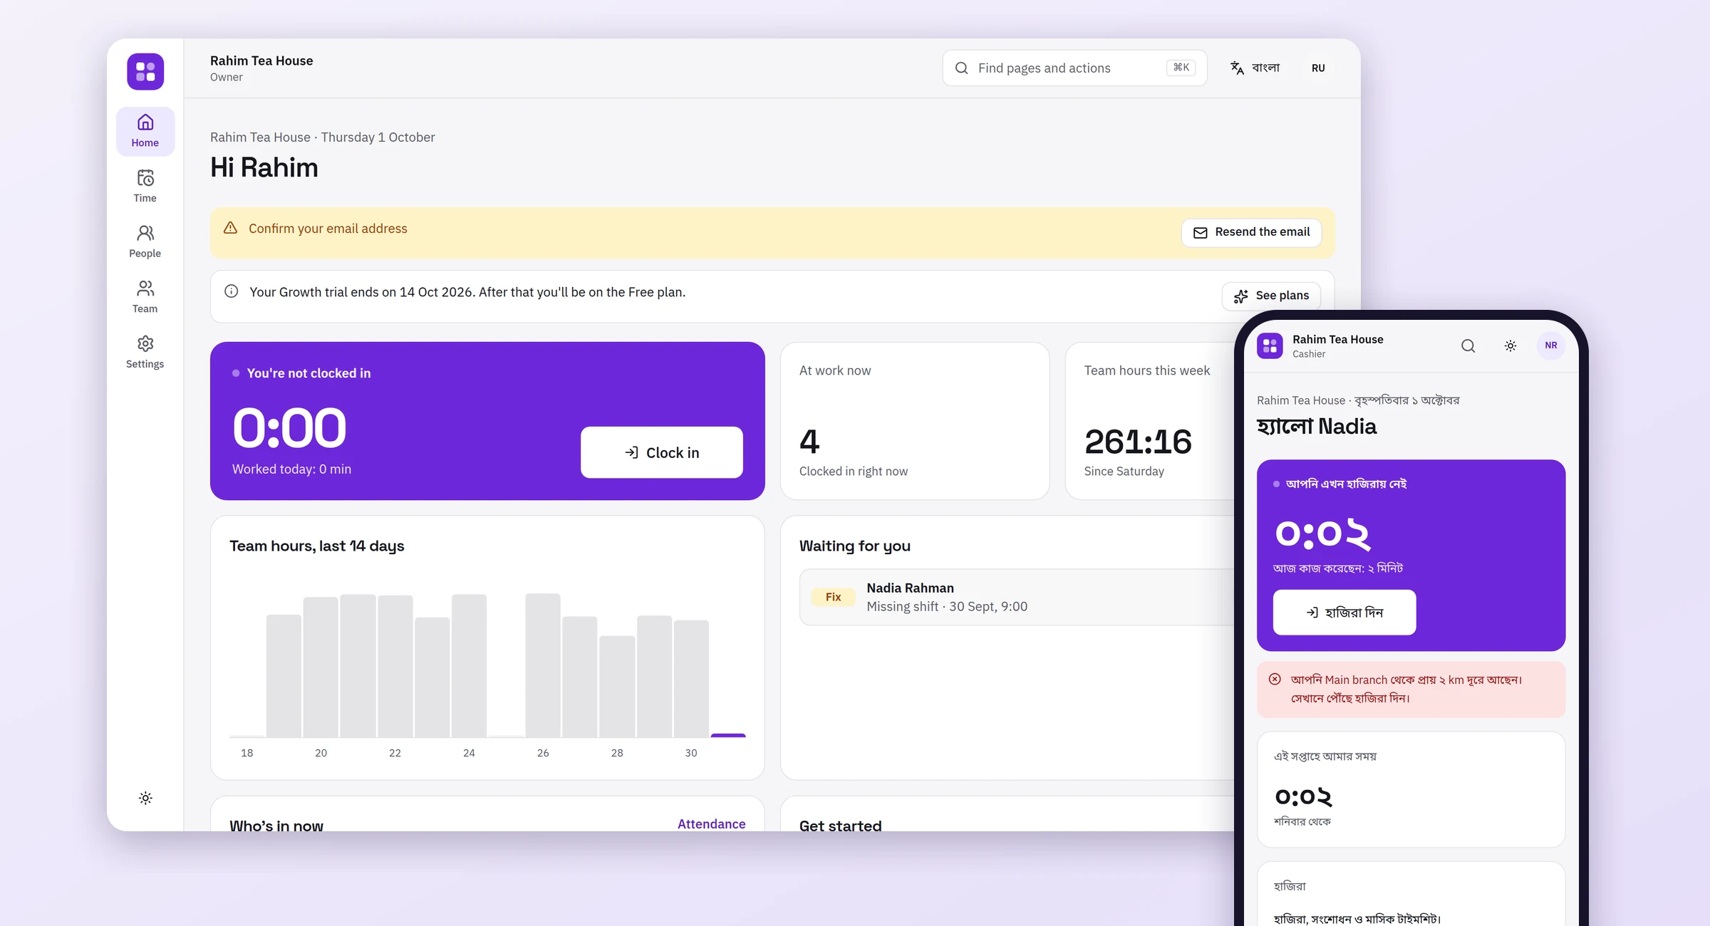Click See plans button
The width and height of the screenshot is (1710, 926).
click(x=1271, y=296)
